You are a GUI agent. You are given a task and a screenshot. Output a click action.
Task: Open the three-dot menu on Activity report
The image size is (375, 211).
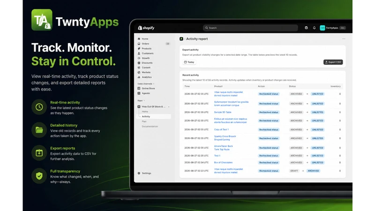(x=344, y=39)
